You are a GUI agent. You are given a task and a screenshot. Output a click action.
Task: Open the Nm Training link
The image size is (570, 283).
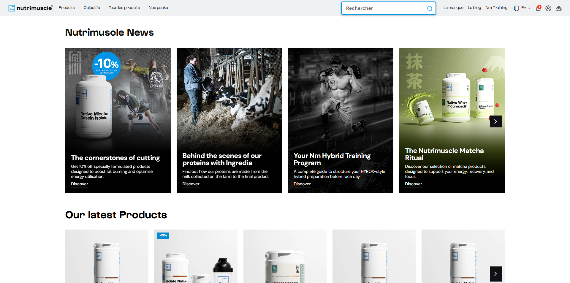pos(496,8)
